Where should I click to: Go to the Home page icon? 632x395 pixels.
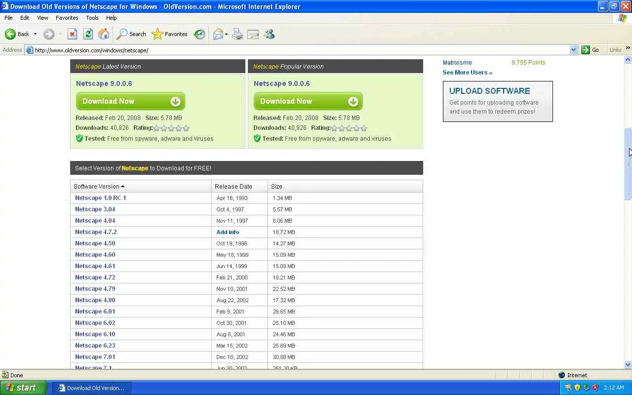click(x=104, y=34)
